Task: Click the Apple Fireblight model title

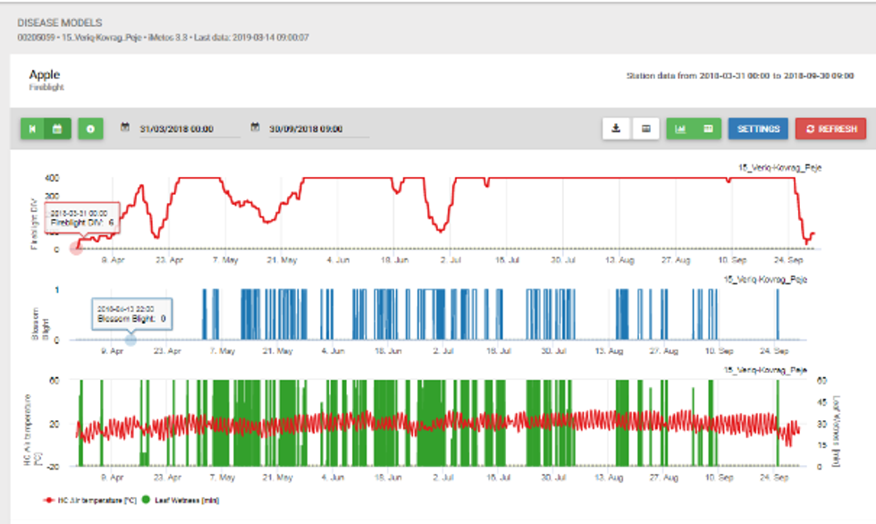Action: pos(45,75)
